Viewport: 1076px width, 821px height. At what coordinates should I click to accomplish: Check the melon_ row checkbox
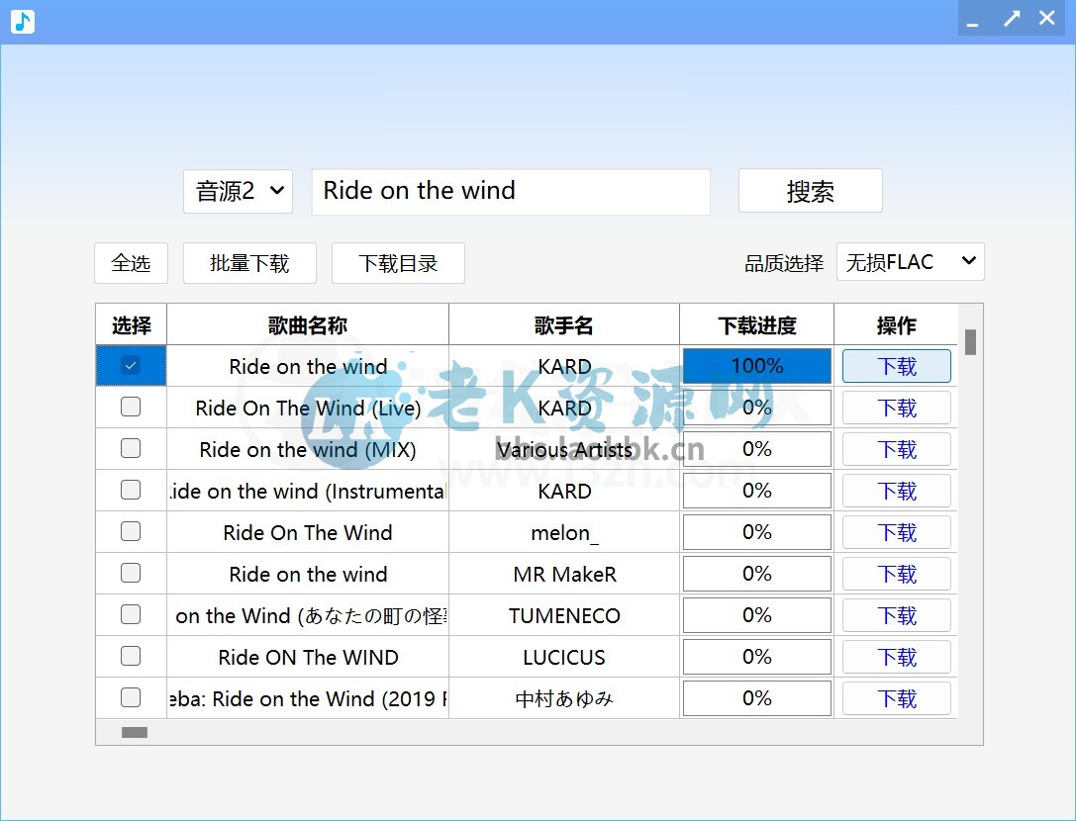coord(131,531)
